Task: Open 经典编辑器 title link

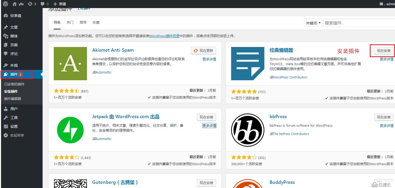Action: (281, 50)
